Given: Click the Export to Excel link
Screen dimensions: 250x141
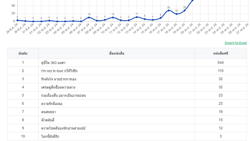Looking at the screenshot, I should (x=236, y=43).
